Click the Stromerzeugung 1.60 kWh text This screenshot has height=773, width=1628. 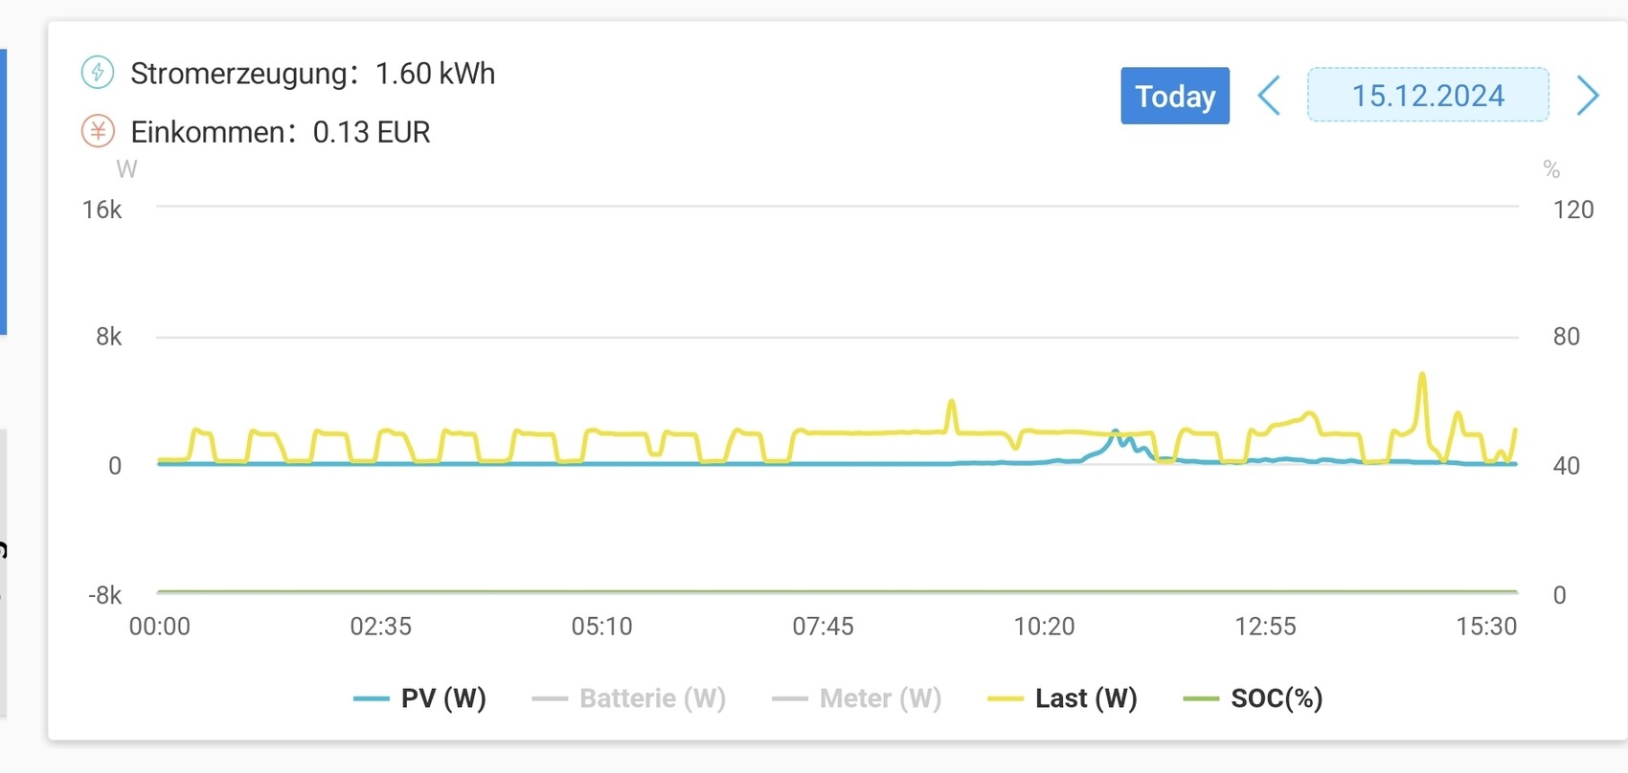[312, 74]
